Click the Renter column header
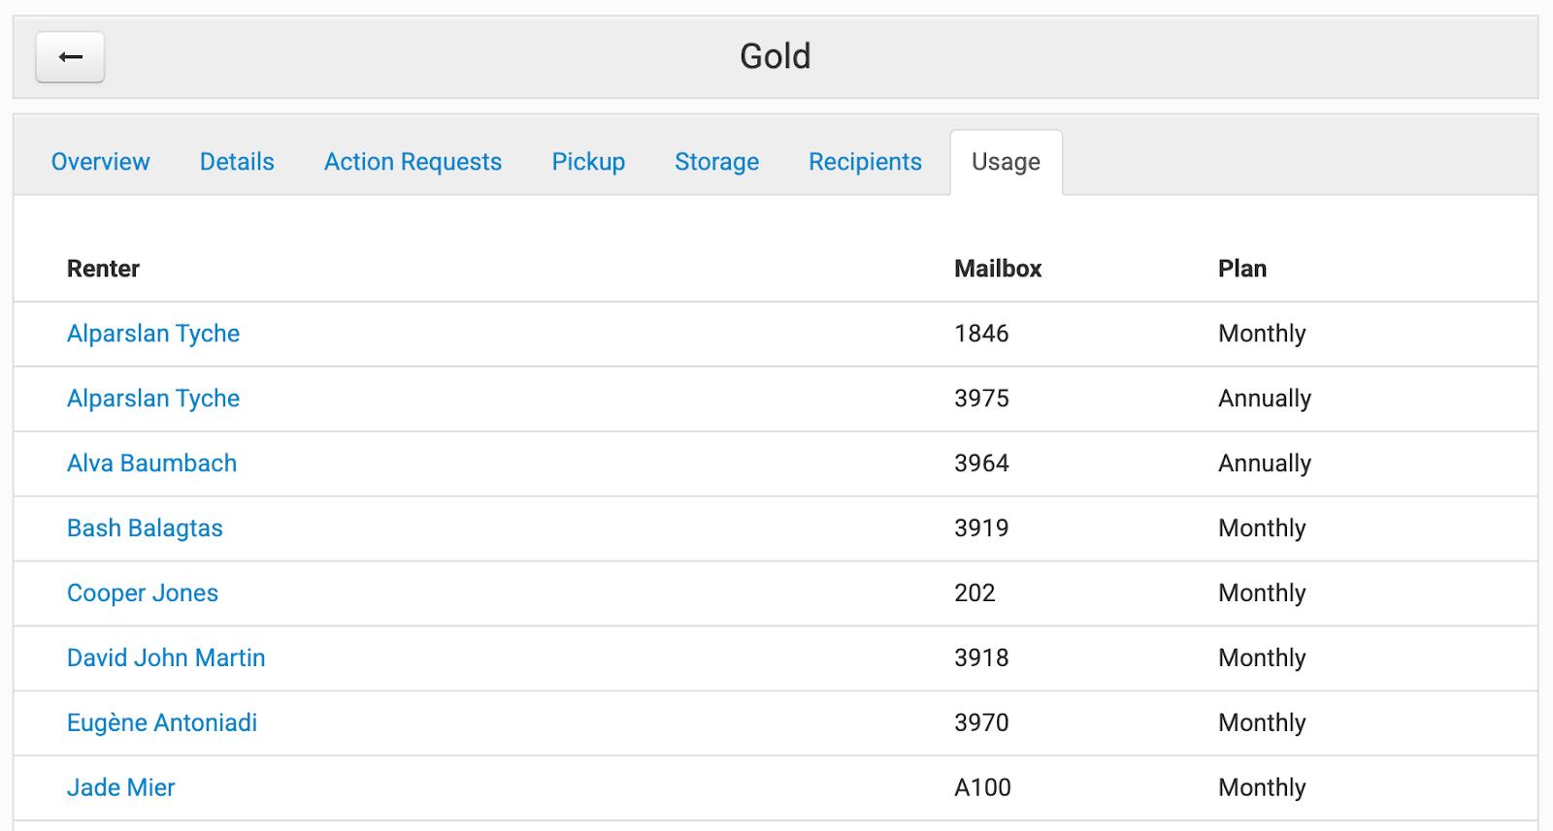The image size is (1553, 831). click(x=103, y=269)
